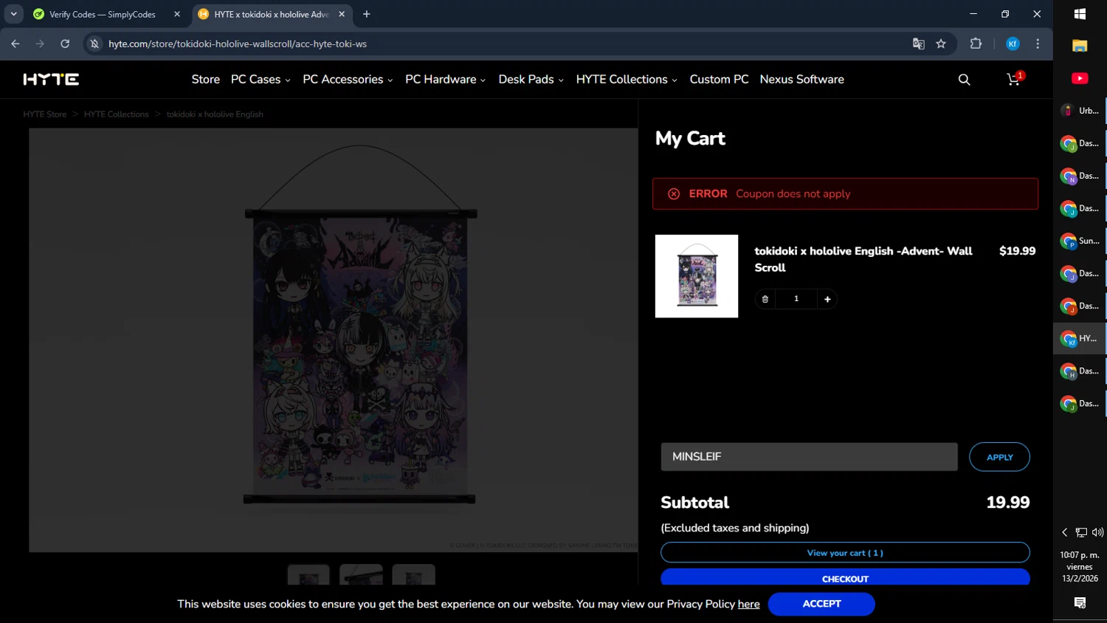Viewport: 1107px width, 623px height.
Task: Open File Explorer from the taskbar
Action: (1080, 46)
